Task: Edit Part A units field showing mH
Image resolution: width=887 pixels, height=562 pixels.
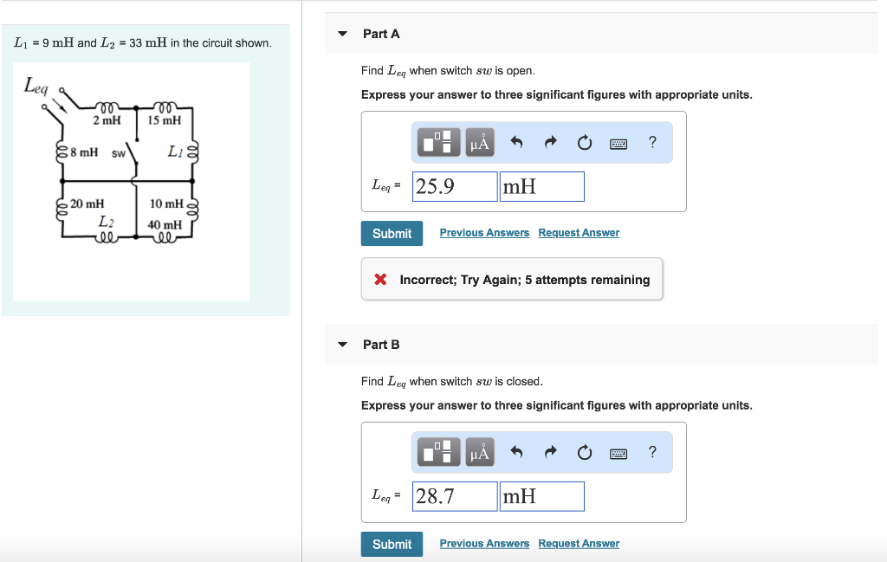Action: coord(542,186)
